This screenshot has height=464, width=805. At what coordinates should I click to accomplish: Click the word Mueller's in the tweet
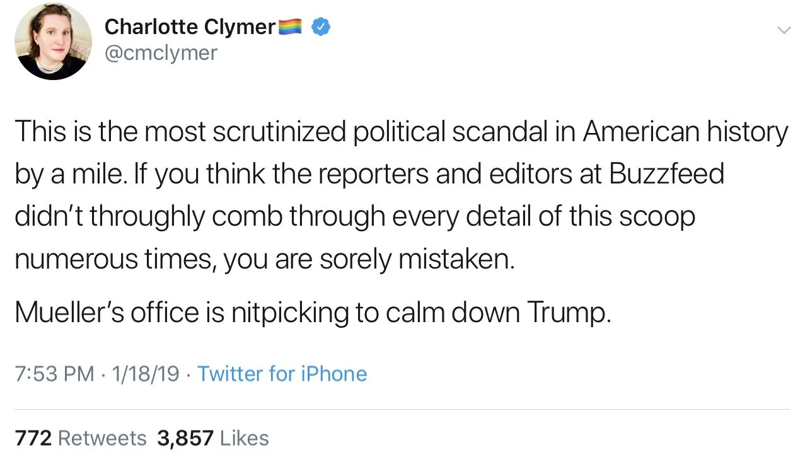[x=69, y=312]
